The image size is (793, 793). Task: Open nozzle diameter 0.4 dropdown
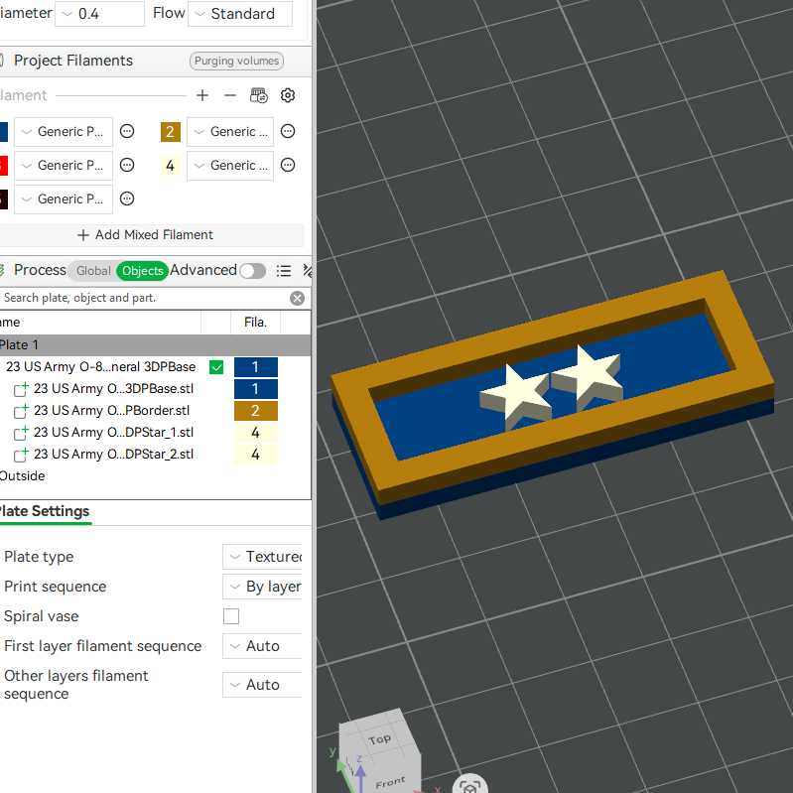99,14
